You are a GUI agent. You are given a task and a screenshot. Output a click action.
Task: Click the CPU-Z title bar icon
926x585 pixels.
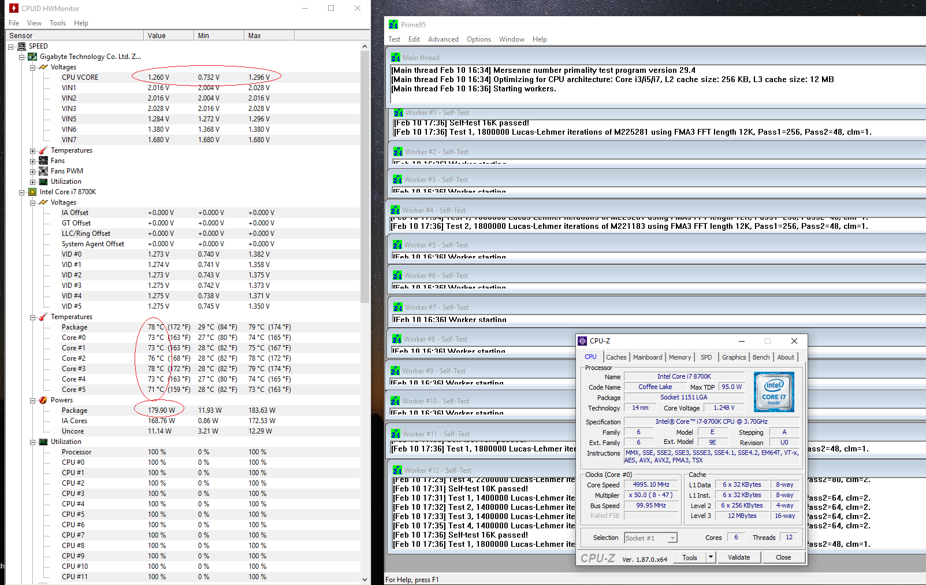point(582,341)
